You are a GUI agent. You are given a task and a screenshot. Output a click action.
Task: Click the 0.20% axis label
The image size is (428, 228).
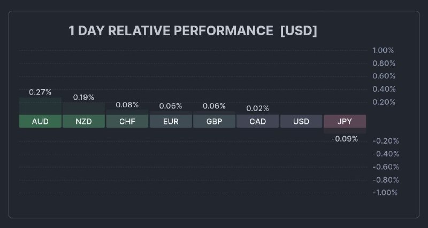383,102
